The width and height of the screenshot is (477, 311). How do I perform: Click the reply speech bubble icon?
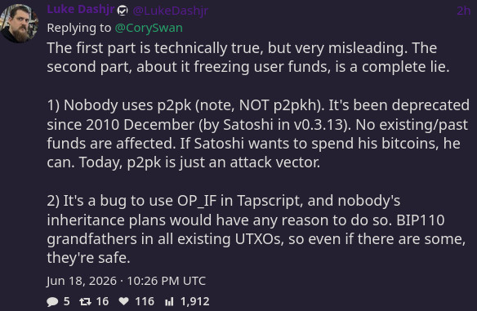click(x=52, y=301)
